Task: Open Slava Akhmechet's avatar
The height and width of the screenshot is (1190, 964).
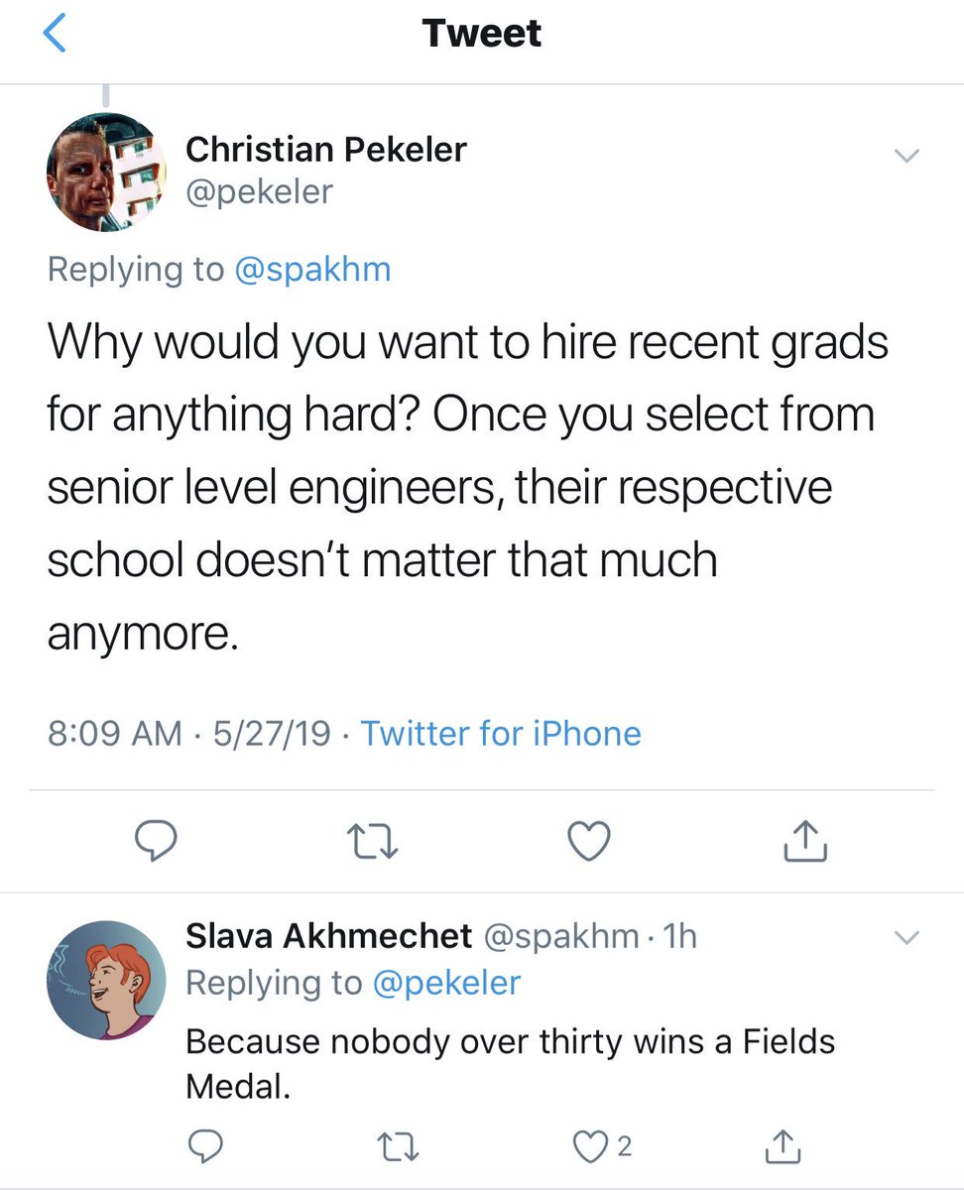Action: (x=106, y=981)
